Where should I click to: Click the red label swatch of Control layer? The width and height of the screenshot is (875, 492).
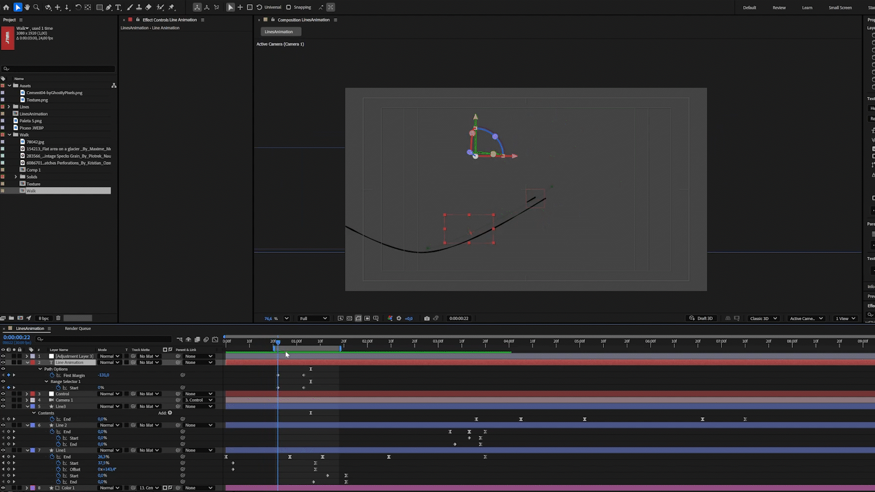pos(32,394)
